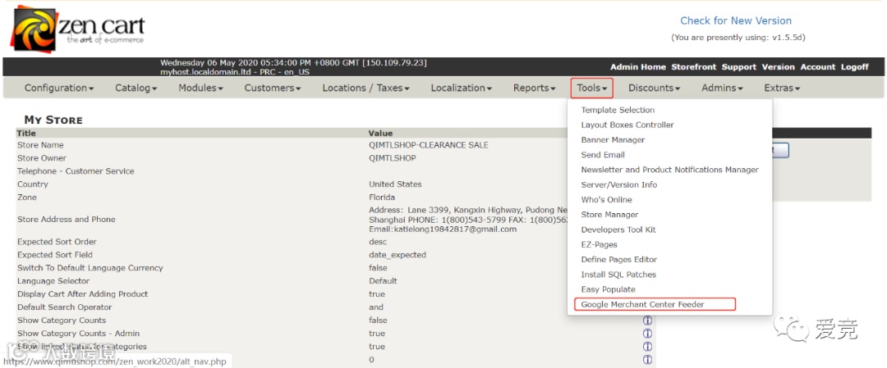
Task: Click Default Search Operator row
Action: click(x=65, y=307)
